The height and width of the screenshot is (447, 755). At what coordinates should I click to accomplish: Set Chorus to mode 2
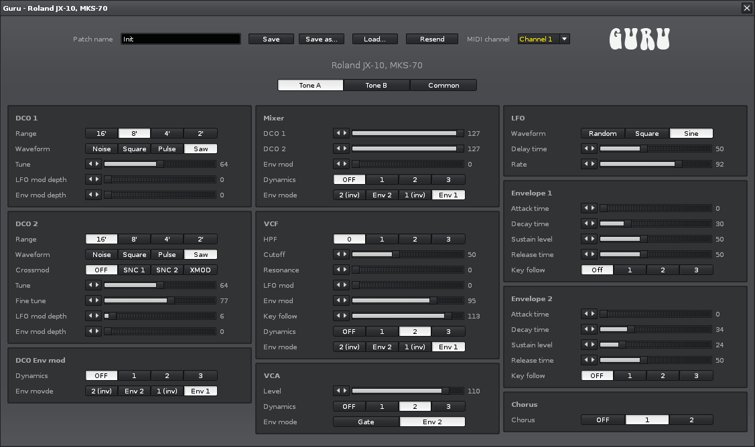coord(691,420)
